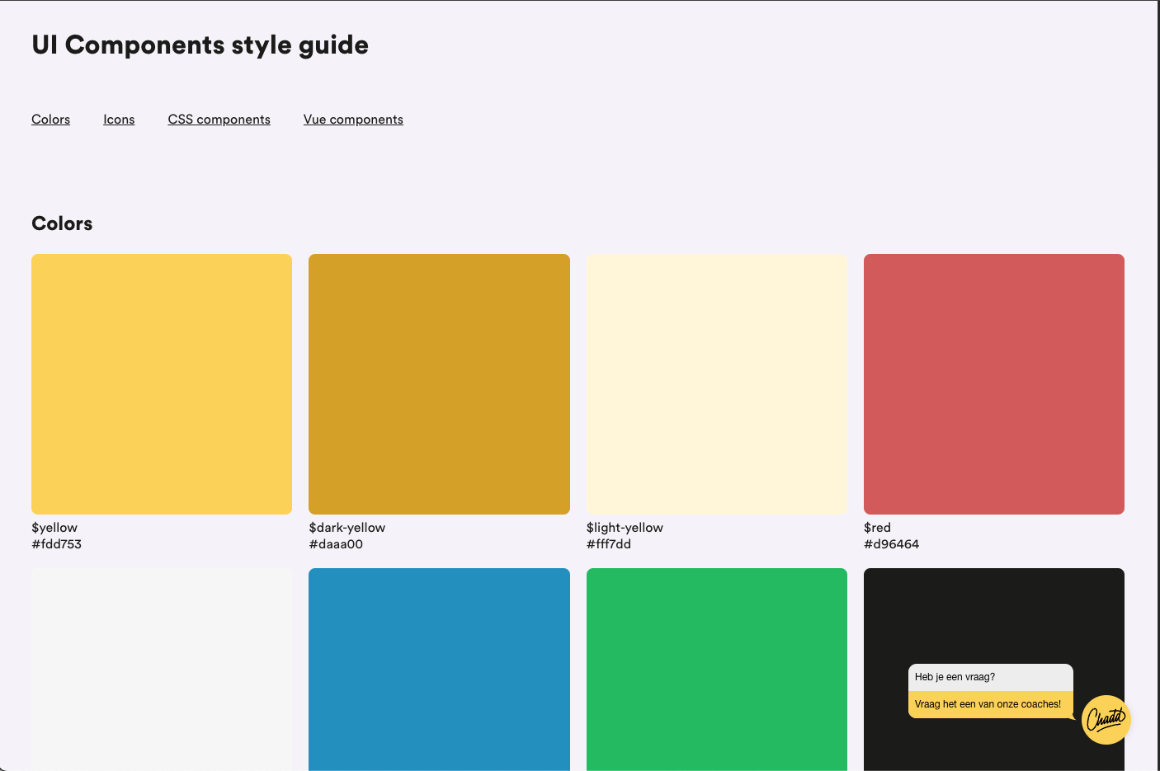Select the $dark-yellow color swatch
This screenshot has height=771, width=1160.
(x=439, y=383)
